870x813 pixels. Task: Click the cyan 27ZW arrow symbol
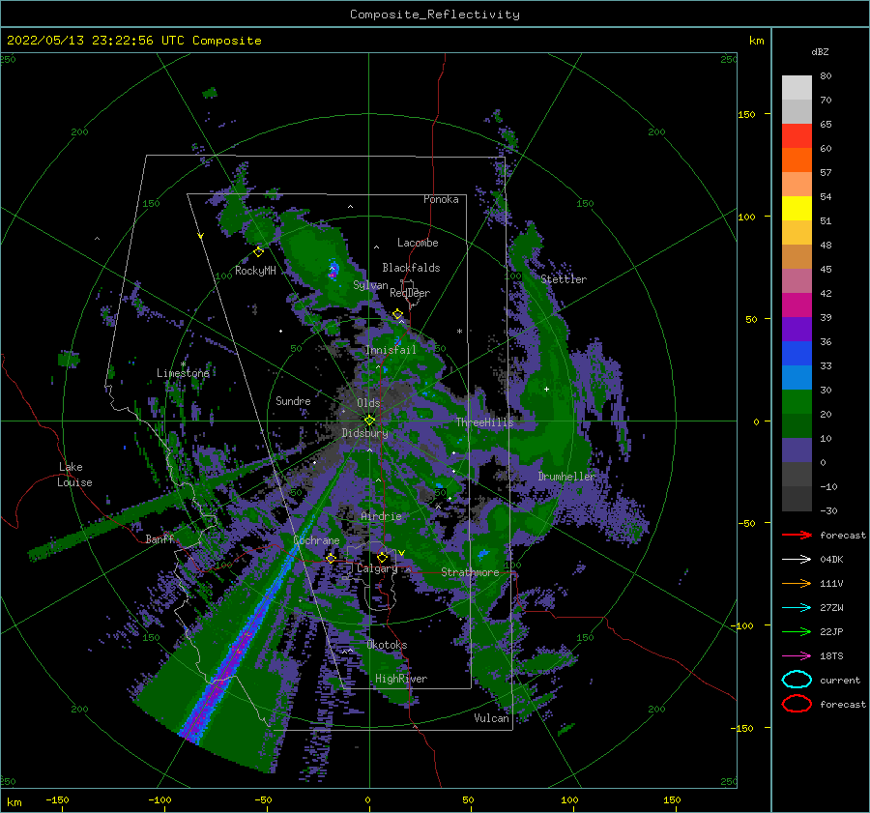797,607
